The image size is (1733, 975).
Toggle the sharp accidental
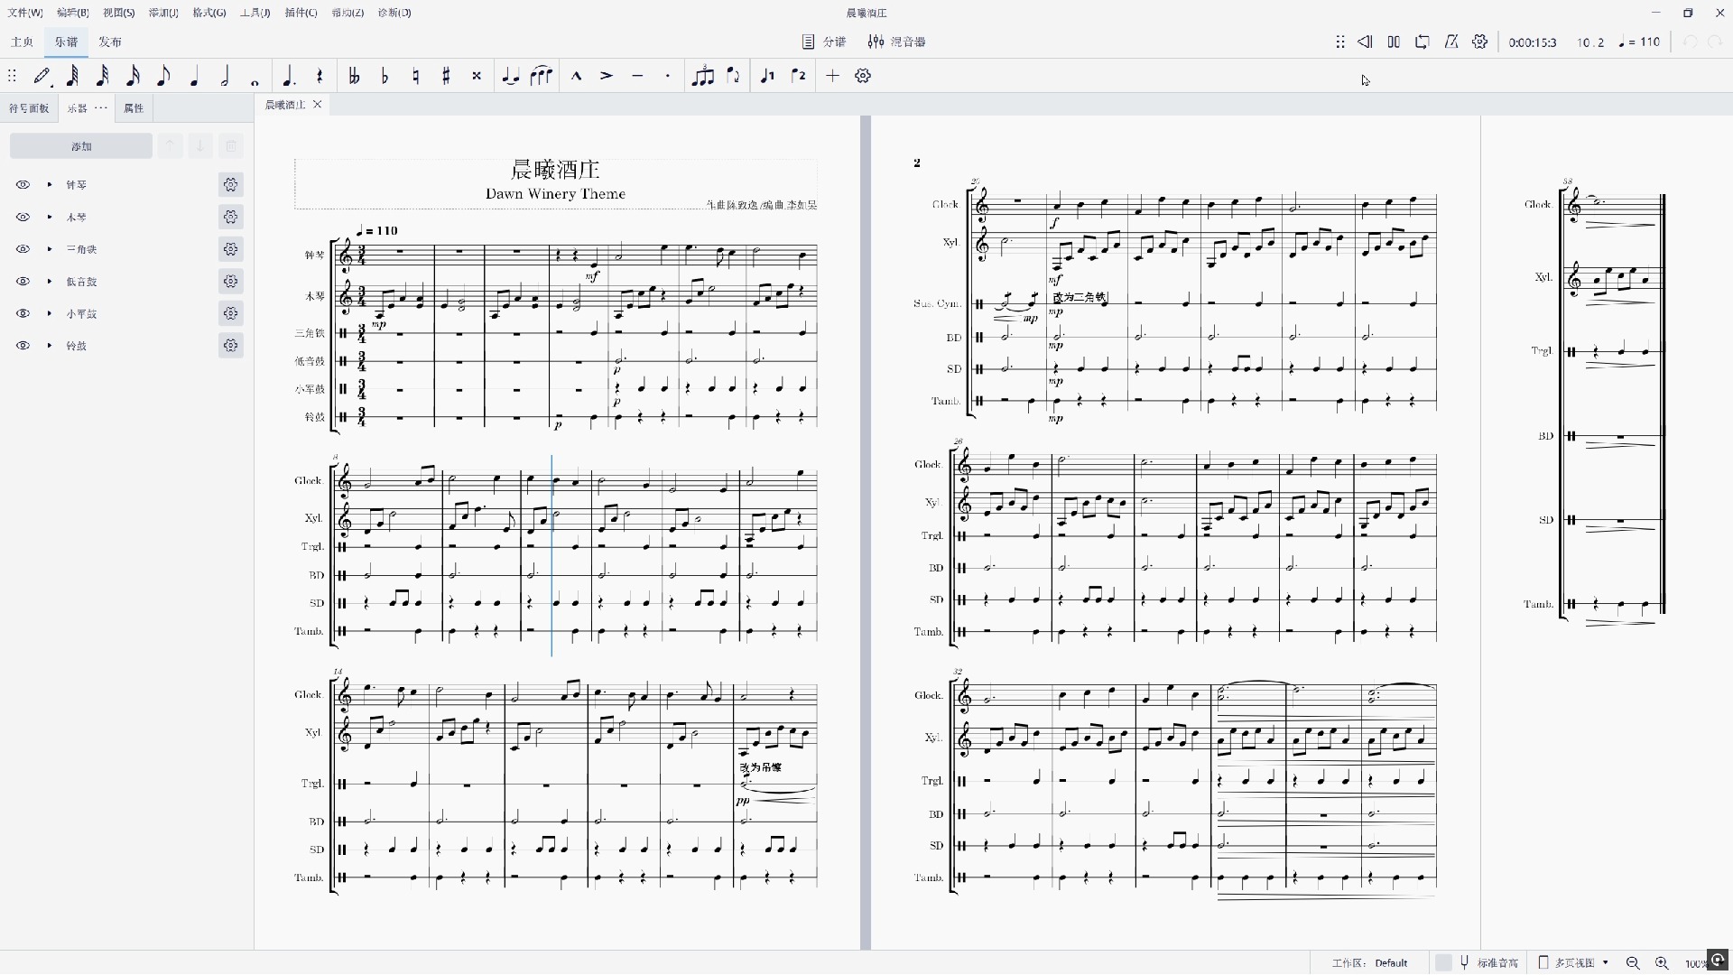(446, 77)
